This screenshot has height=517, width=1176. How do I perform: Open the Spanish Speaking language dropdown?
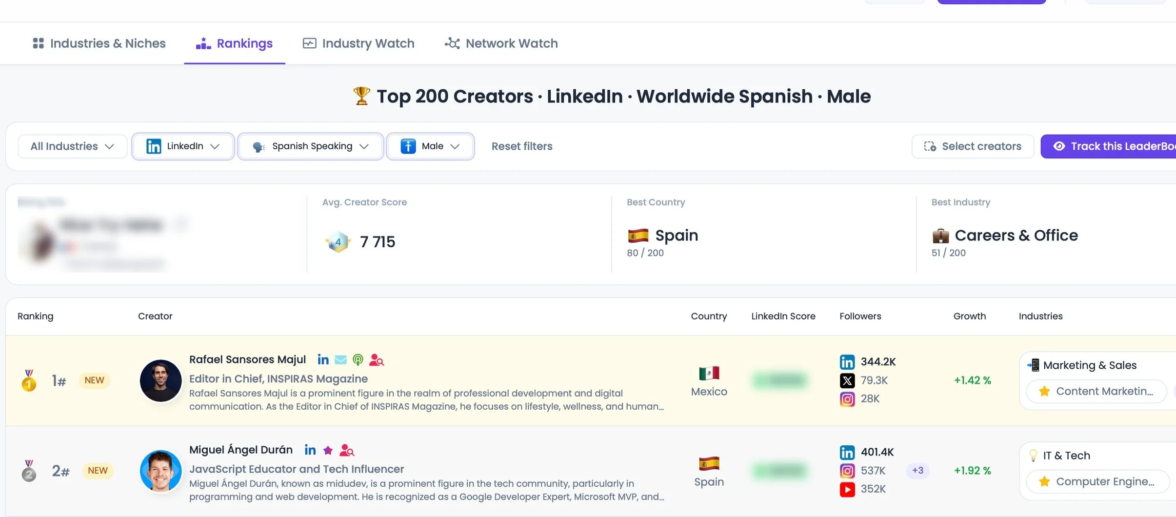(311, 146)
